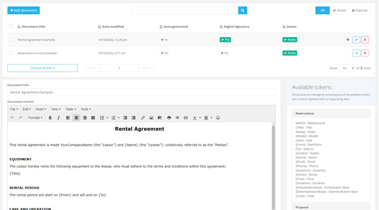Click the Document title input field
Viewport: 379px width, 210px height.
coord(142,92)
